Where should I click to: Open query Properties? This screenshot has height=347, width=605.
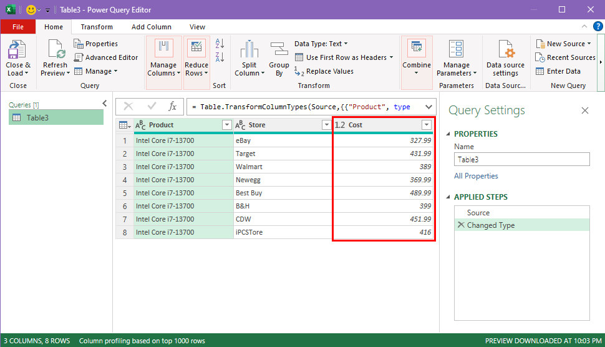point(95,44)
